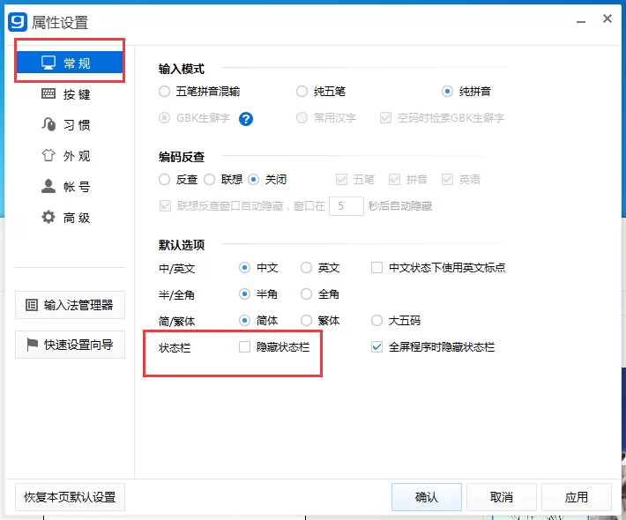This screenshot has height=520, width=626.
Task: Click 恢复本页默认设置 button
Action: [70, 497]
